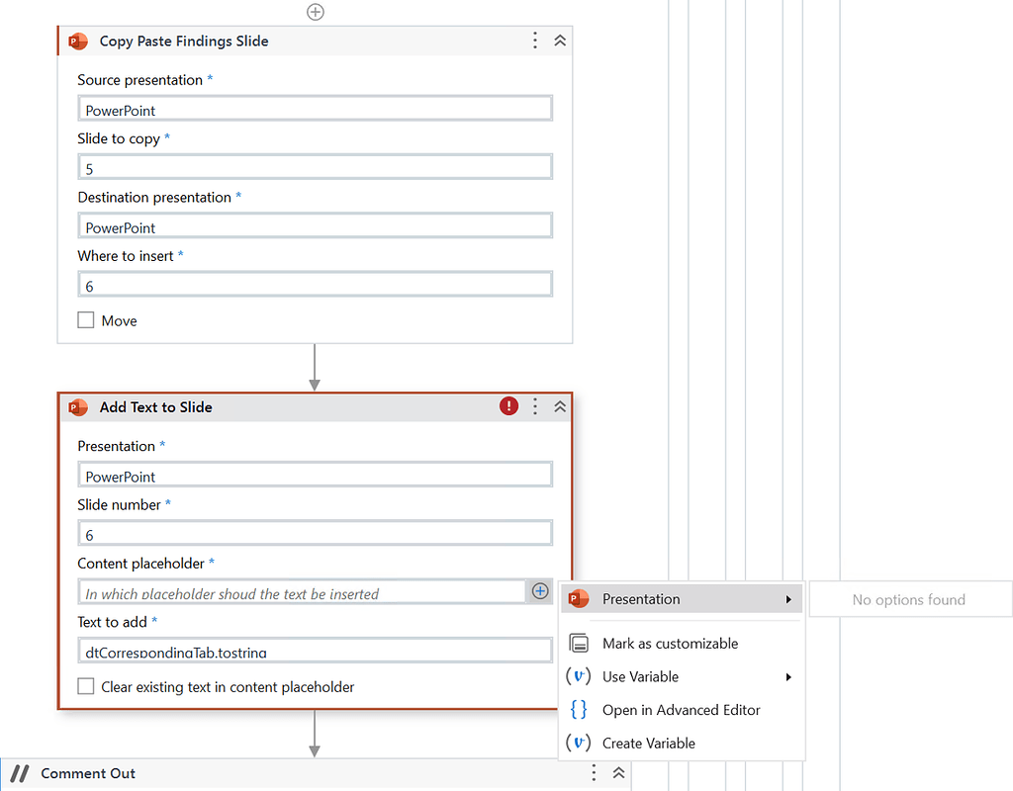Open the ellipsis menu on Copy Paste Findings Slide
1013x791 pixels.
pos(534,41)
